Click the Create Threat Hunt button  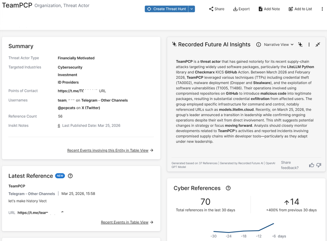[x=167, y=9]
